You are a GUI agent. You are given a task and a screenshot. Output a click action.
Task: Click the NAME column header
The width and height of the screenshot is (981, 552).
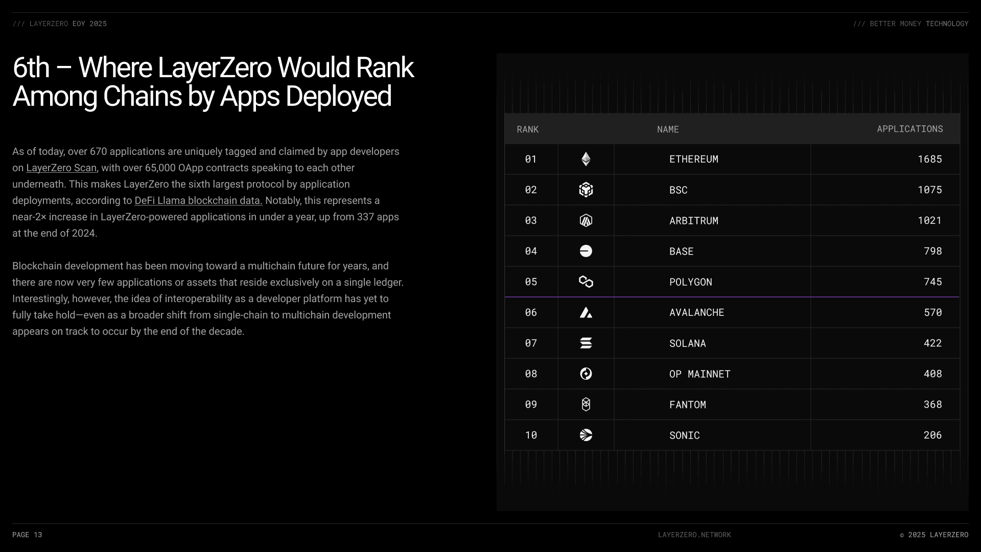[668, 129]
